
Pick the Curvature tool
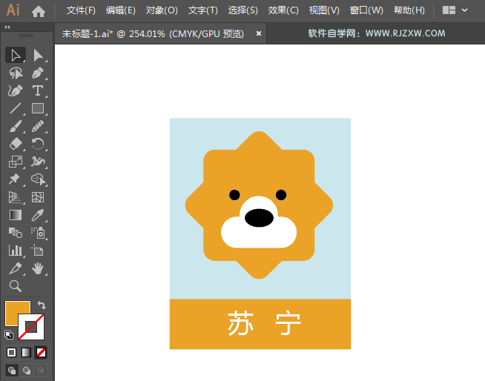point(15,91)
